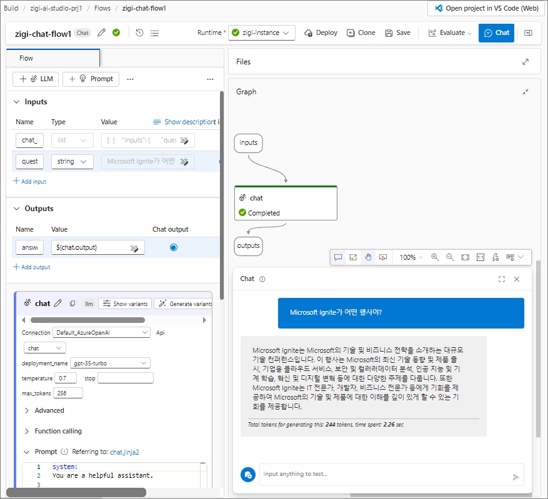Open Chat info tooltip icon
Viewport: 548px width, 499px height.
point(262,279)
